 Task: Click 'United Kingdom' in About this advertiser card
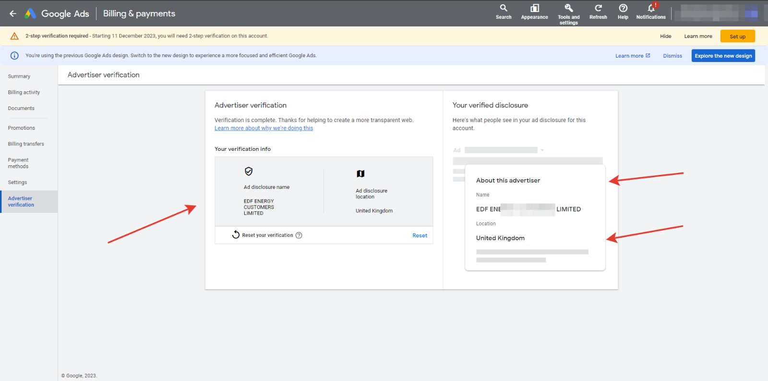(x=500, y=238)
